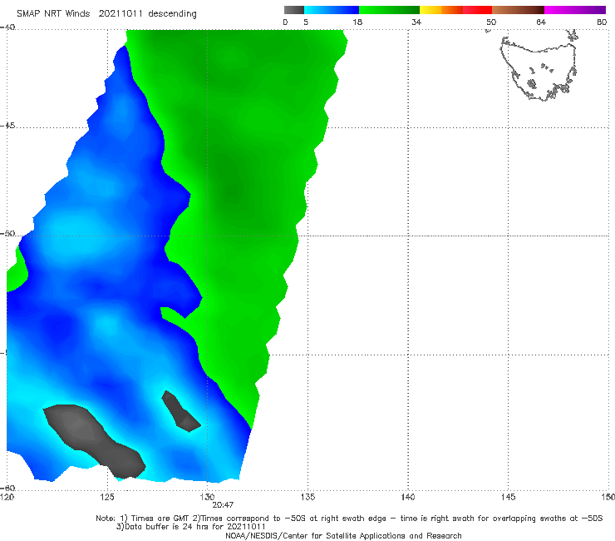Click the latitude axis label '-50'
The width and height of the screenshot is (615, 541).
coord(7,234)
